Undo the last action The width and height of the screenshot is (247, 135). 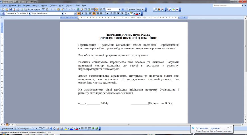coord(67,9)
